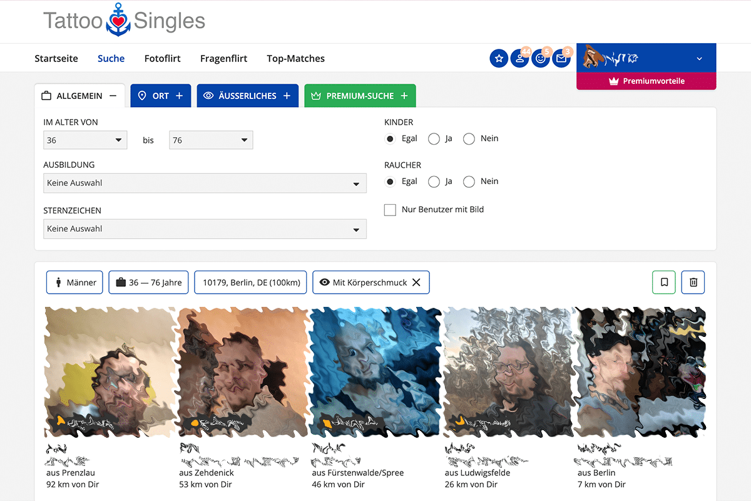Open the Ausbildung dropdown

click(205, 183)
